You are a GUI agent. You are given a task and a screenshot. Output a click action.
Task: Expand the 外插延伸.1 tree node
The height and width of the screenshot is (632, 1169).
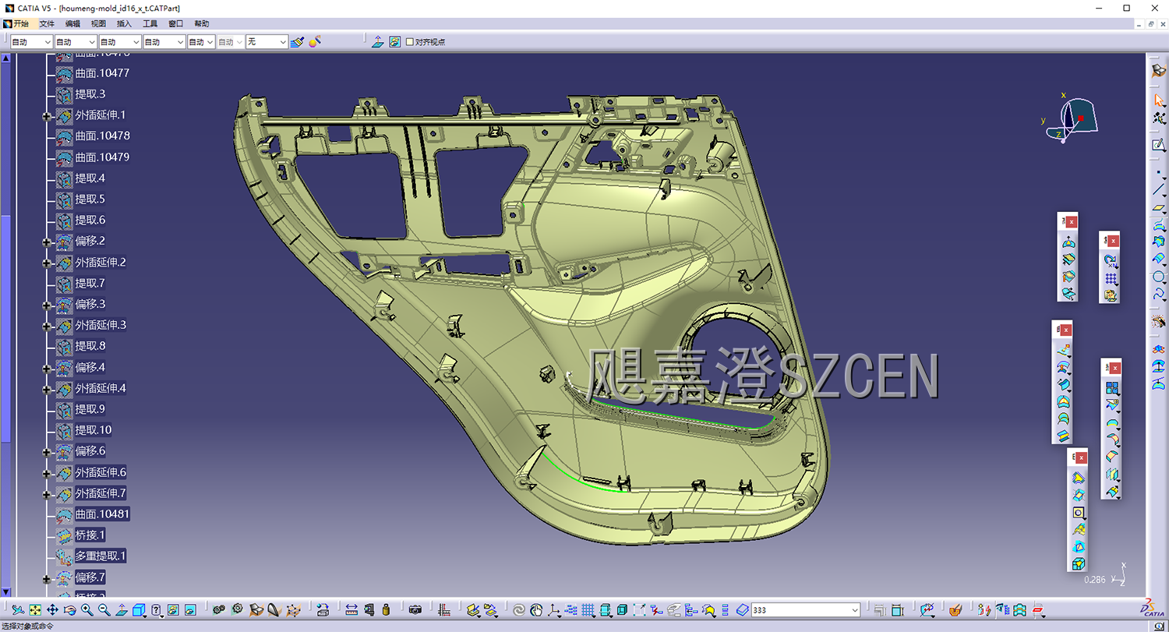point(47,116)
